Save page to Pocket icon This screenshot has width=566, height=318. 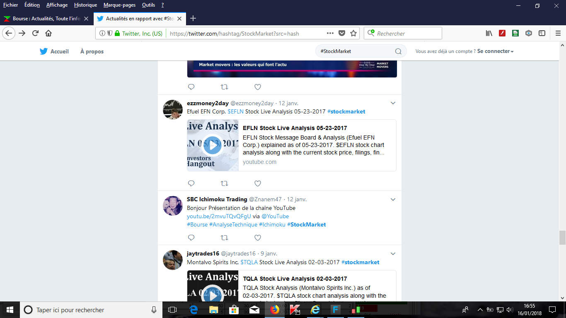(x=342, y=34)
